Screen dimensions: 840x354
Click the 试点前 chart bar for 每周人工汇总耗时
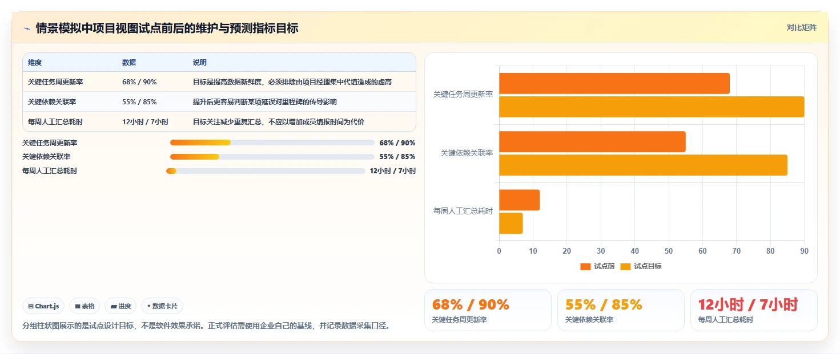[519, 200]
